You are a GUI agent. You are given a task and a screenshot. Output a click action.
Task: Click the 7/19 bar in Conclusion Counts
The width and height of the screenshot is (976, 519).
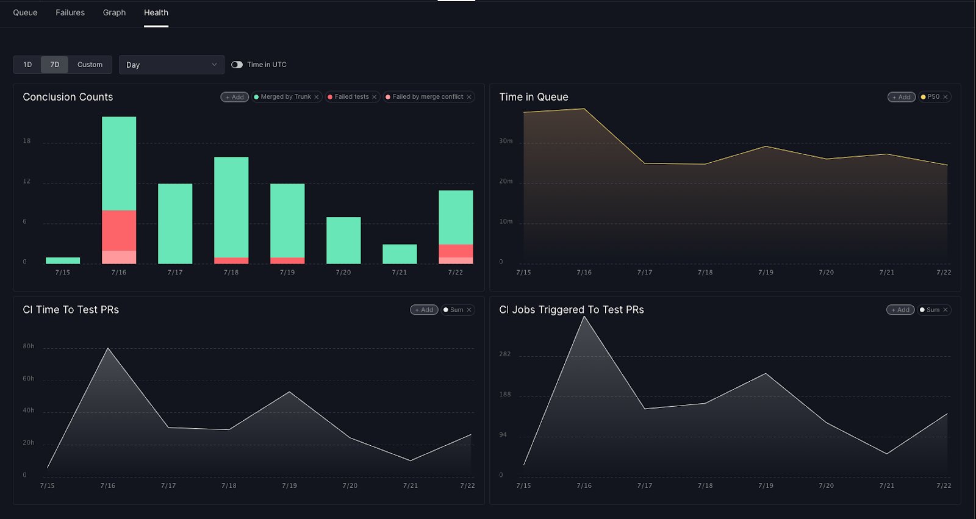click(x=287, y=224)
